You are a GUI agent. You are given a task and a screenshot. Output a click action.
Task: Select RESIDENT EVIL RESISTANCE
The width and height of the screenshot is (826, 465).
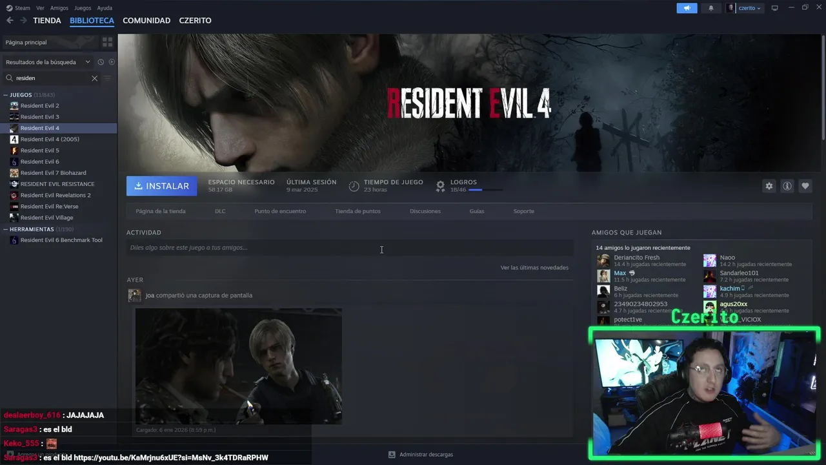[x=58, y=184]
